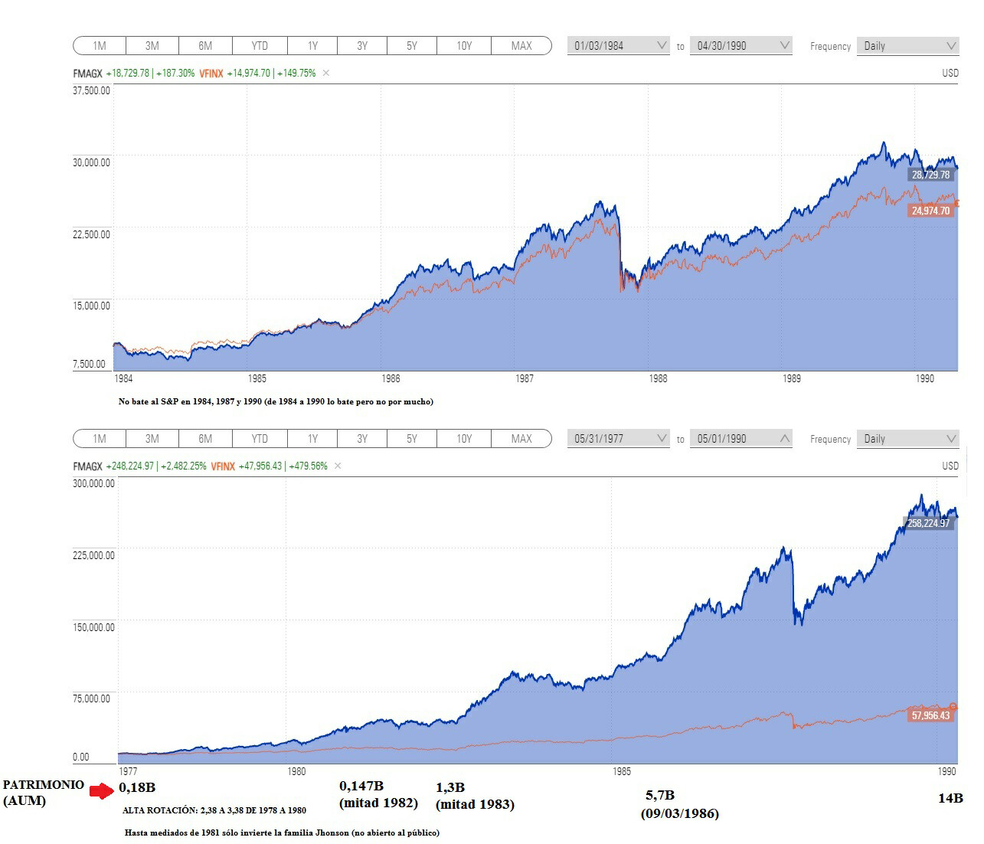The image size is (984, 844).
Task: Choose MAX range on top chart
Action: click(521, 46)
